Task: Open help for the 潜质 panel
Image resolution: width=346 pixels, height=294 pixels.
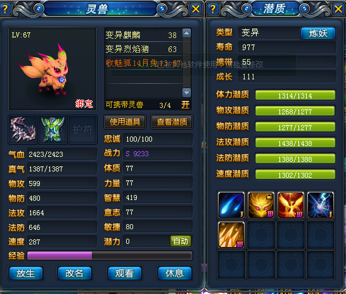Action: point(213,9)
